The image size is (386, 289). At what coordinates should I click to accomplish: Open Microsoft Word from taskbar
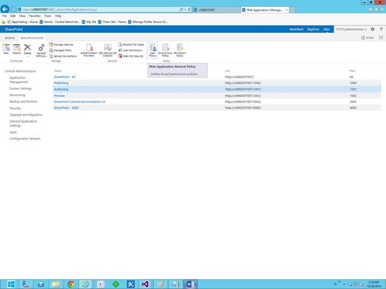pos(190,284)
